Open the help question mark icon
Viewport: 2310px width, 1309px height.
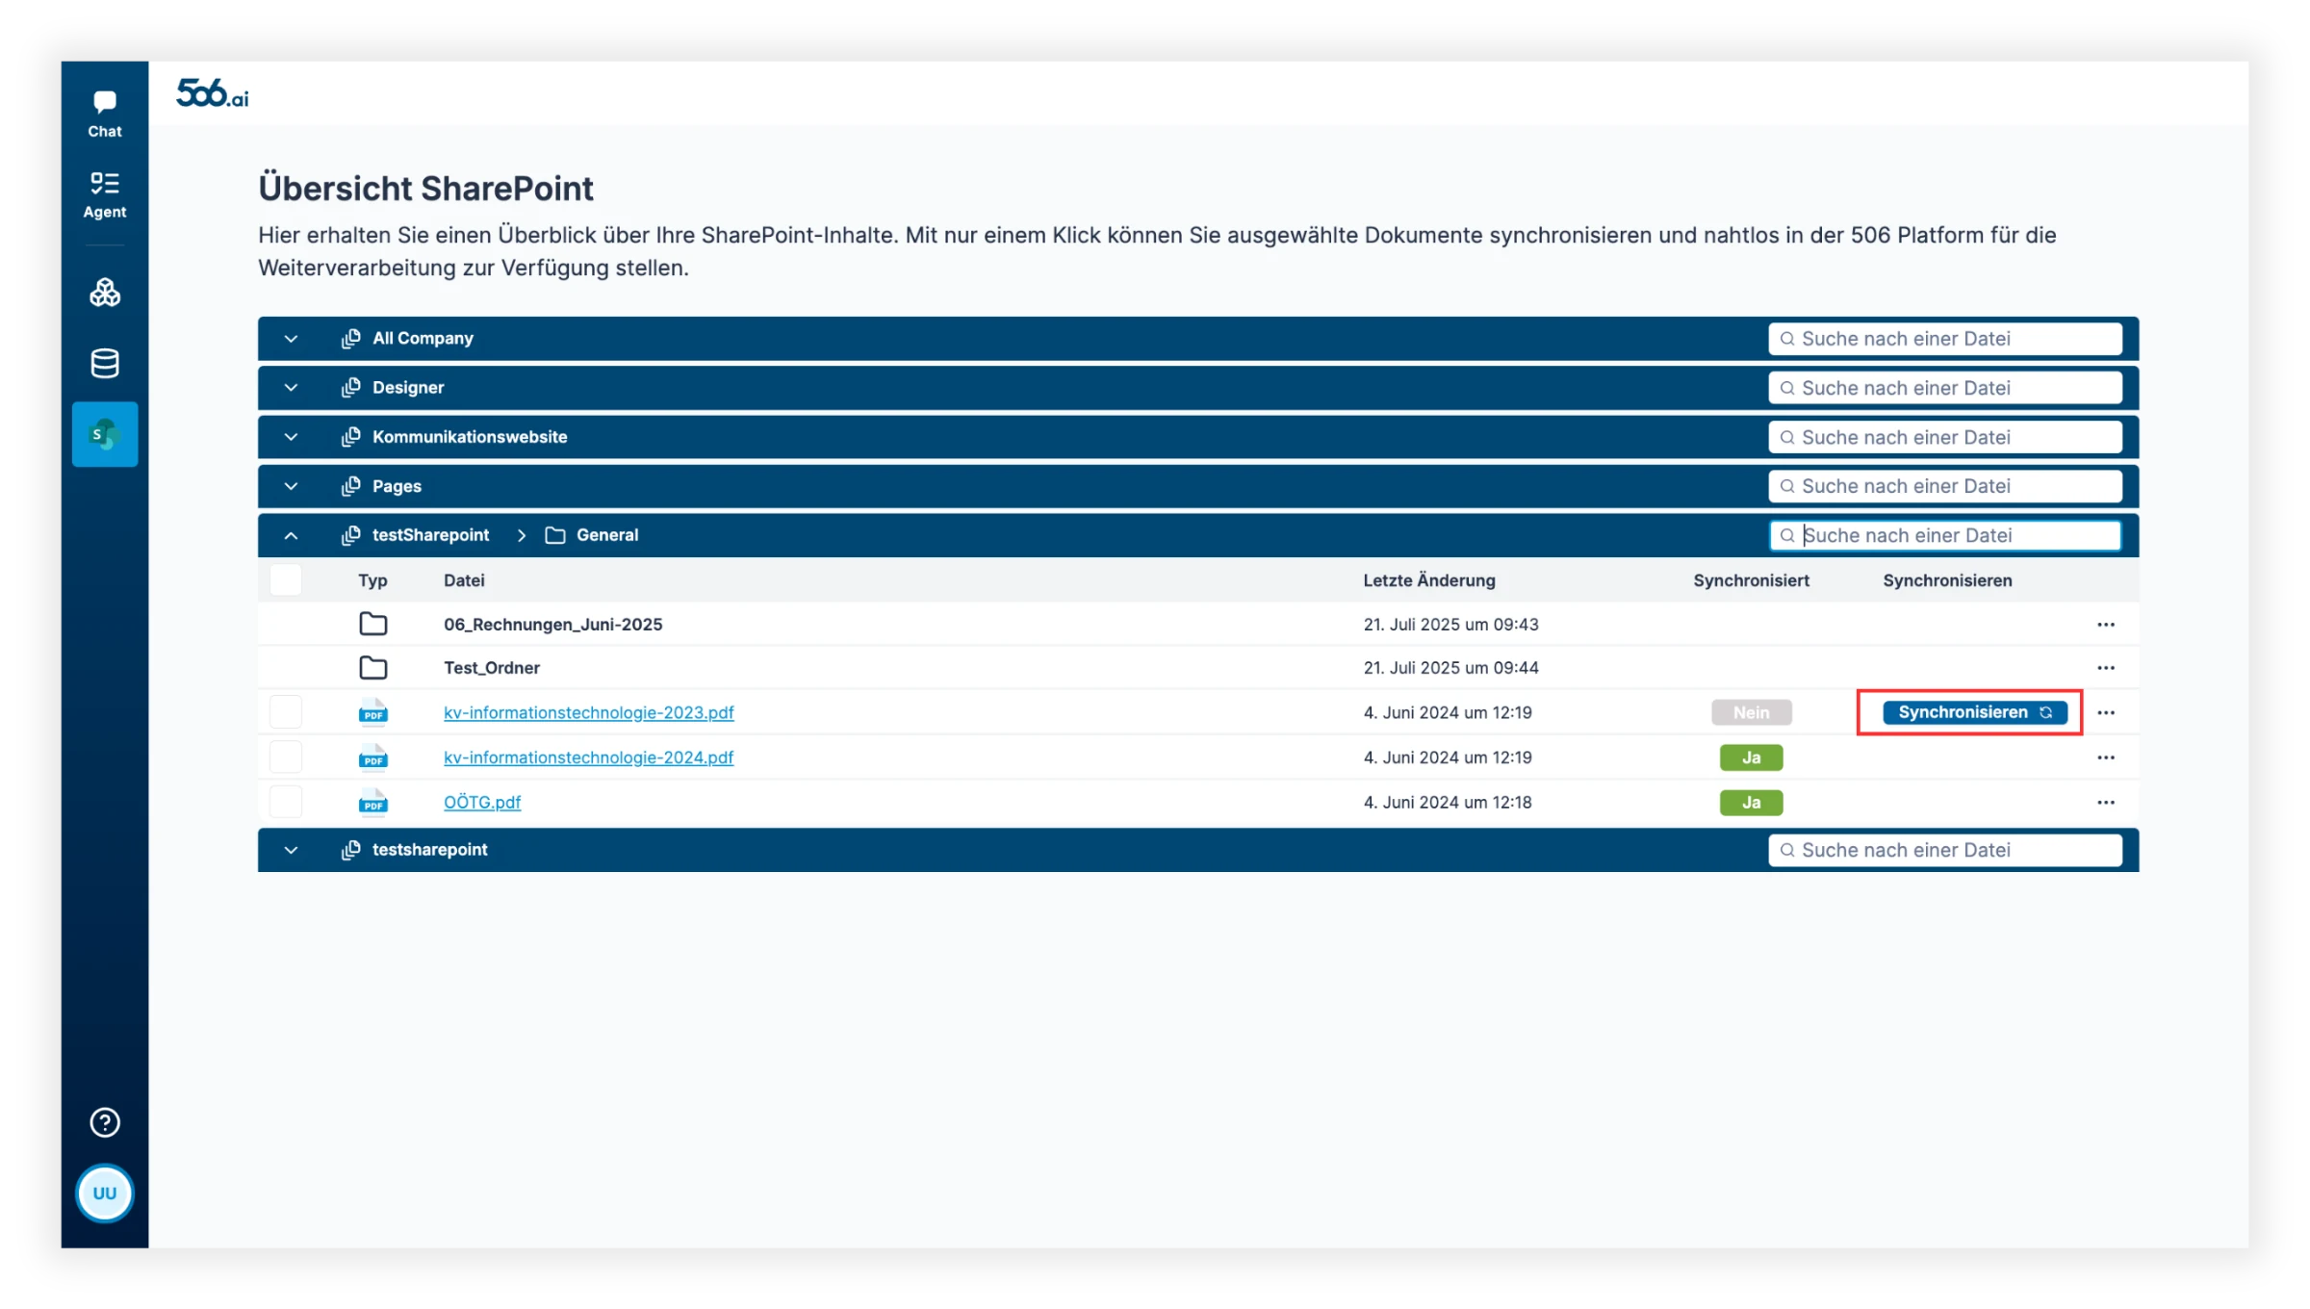(x=105, y=1122)
